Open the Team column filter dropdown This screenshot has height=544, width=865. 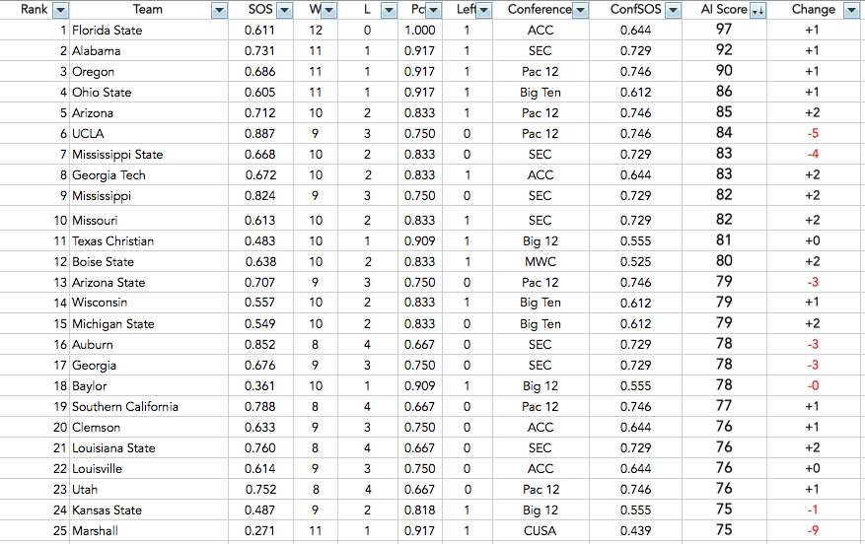coord(220,10)
